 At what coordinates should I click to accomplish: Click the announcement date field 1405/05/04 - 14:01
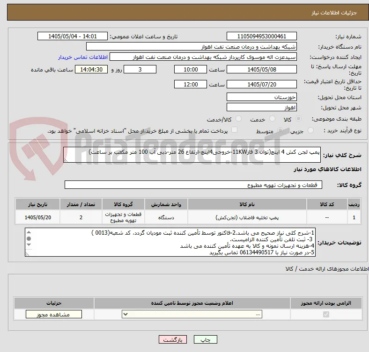pyautogui.click(x=73, y=36)
